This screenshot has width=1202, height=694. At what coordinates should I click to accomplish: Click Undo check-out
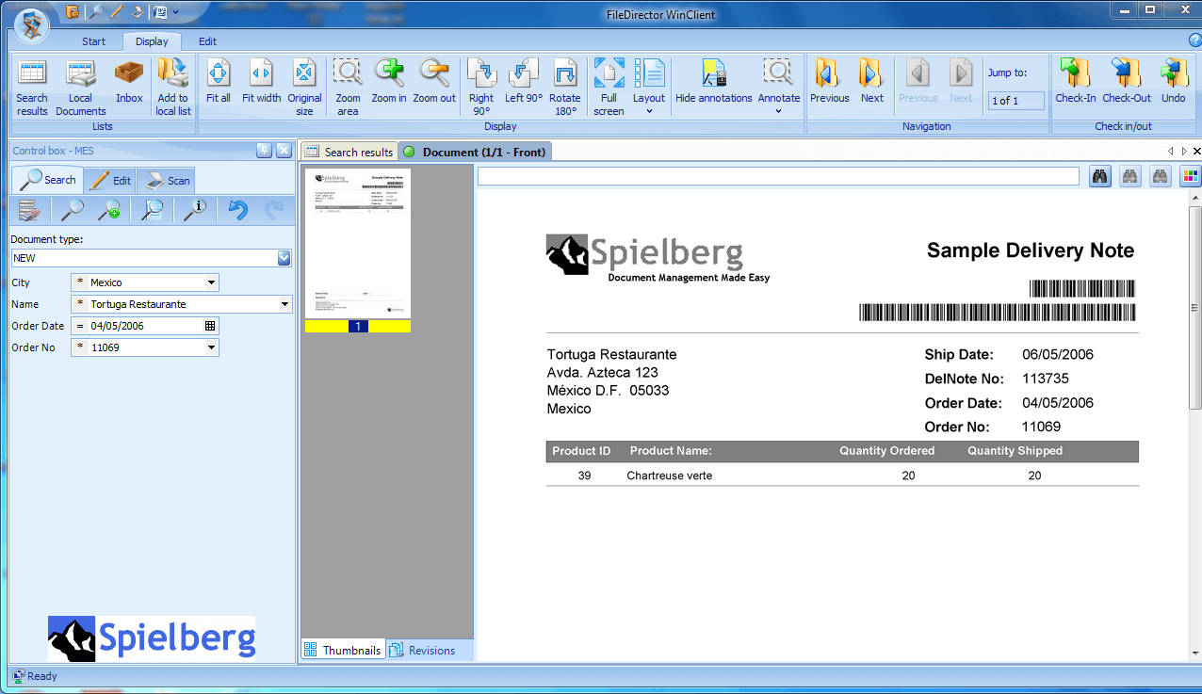1174,81
